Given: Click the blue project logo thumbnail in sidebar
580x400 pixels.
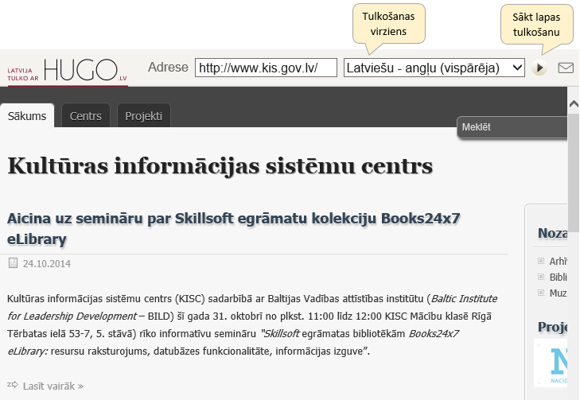Looking at the screenshot, I should click(551, 363).
